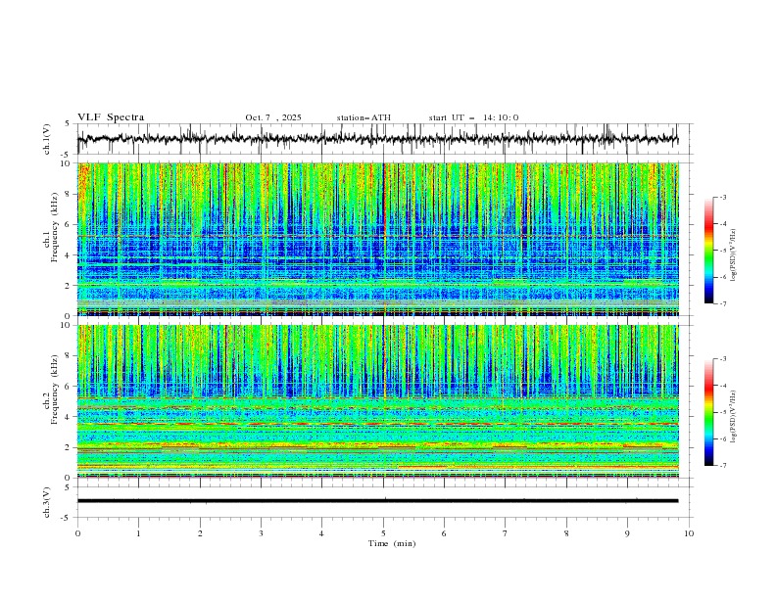Click the '10' tick on the time axis
Image resolution: width=776 pixels, height=599 pixels.
689,533
